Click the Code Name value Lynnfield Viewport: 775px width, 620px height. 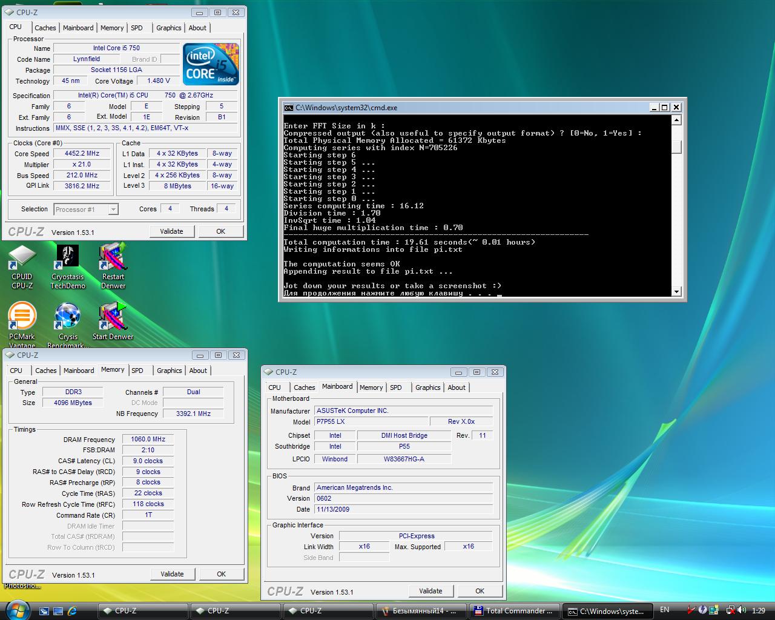[x=87, y=59]
